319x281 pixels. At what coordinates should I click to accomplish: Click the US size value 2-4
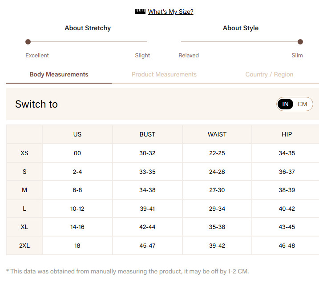tap(77, 172)
